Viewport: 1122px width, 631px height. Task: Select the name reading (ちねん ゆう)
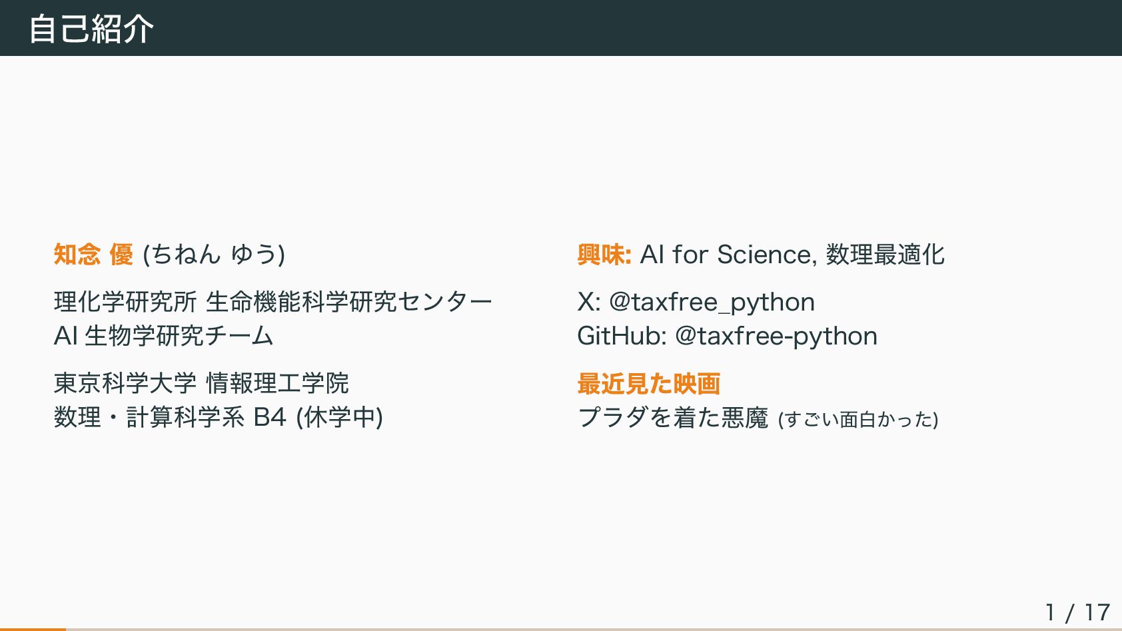(x=214, y=255)
